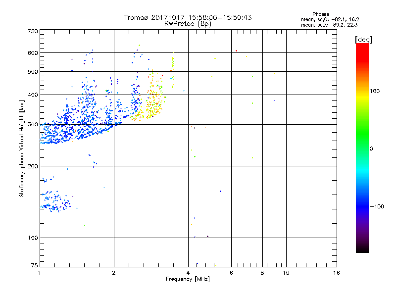Click the x-axis '2' tick label
The width and height of the screenshot is (396, 297).
coord(114,273)
